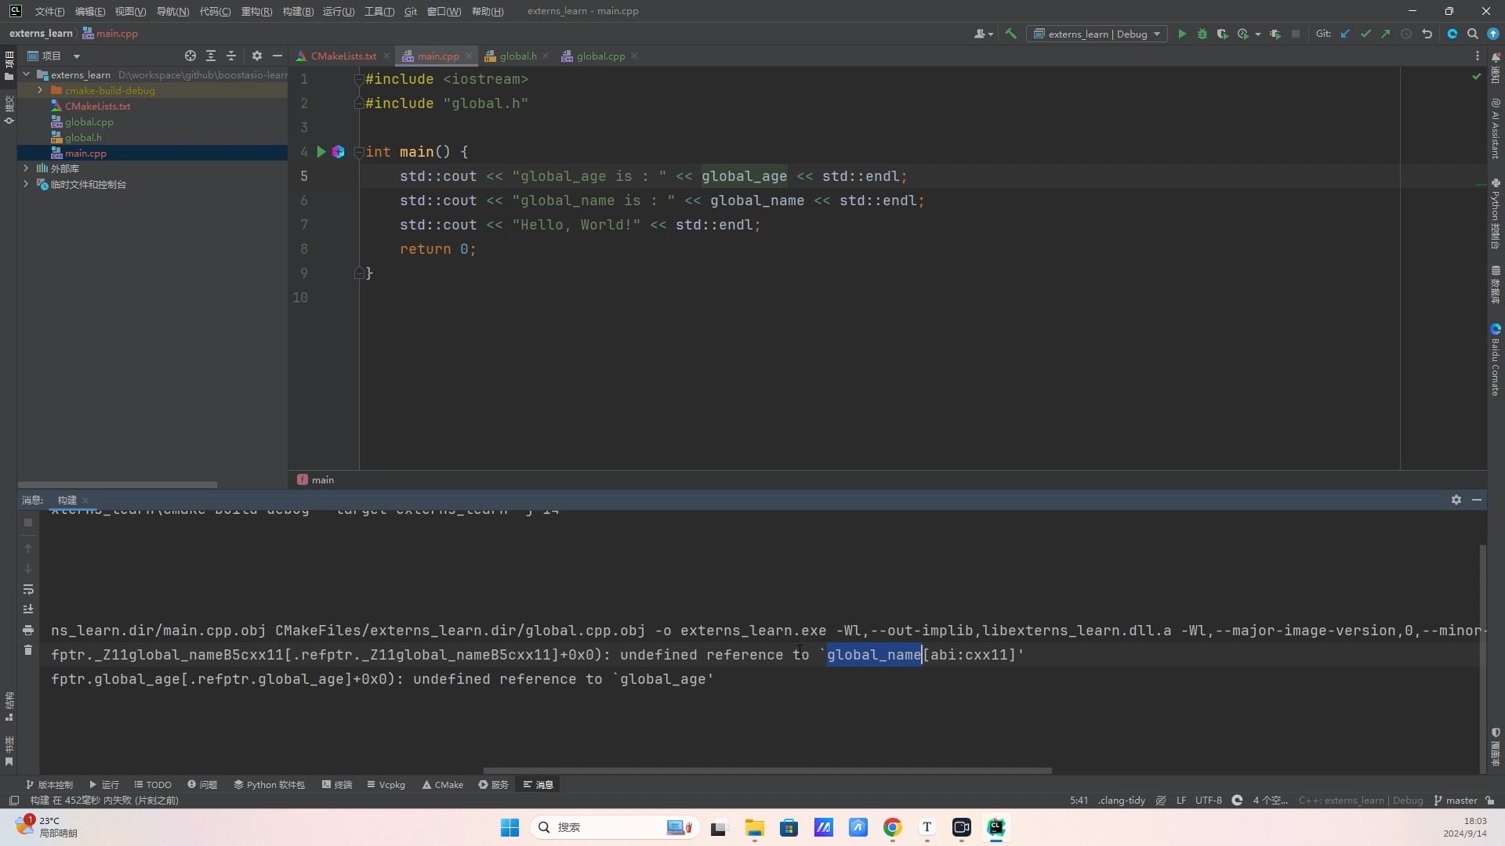1505x846 pixels.
Task: Toggle inspections eye icon in status bar
Action: pyautogui.click(x=1161, y=801)
